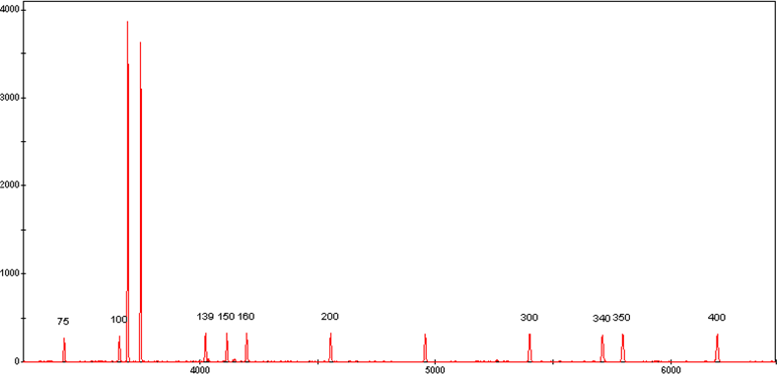
Task: Click the unlabeled small peak between 200 and 300
Action: [425, 347]
